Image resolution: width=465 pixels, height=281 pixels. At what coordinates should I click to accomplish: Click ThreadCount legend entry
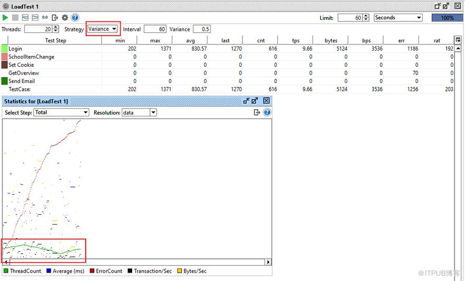click(22, 271)
